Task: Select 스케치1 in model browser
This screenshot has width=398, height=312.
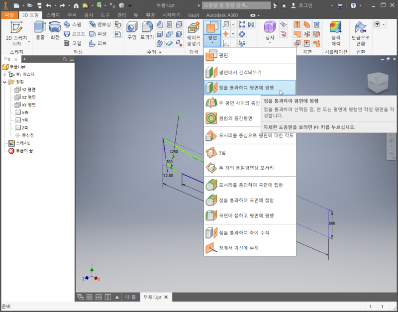Action: (x=19, y=143)
